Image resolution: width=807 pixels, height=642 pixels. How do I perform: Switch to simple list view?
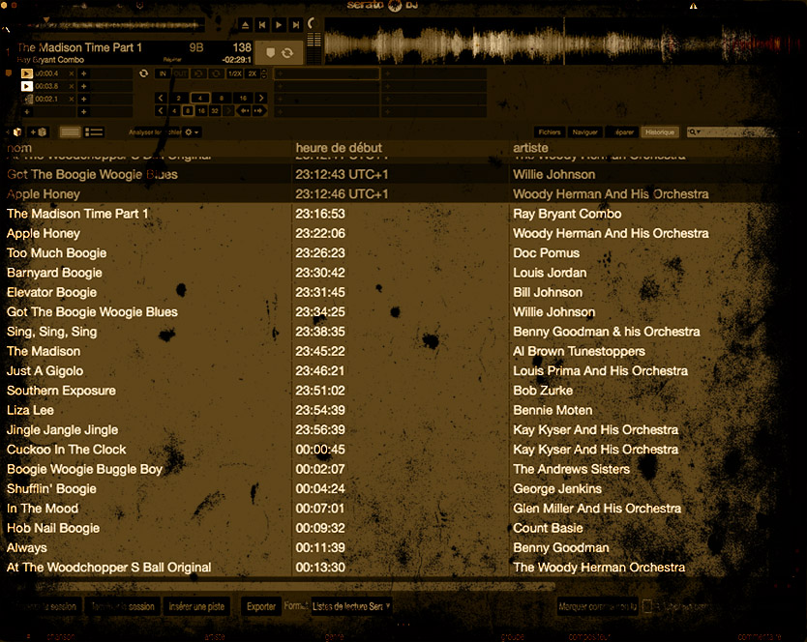pyautogui.click(x=70, y=132)
